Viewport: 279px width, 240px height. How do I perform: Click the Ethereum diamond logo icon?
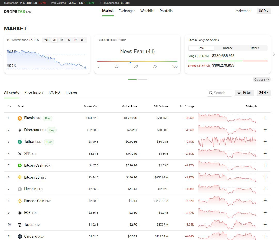tap(20, 130)
